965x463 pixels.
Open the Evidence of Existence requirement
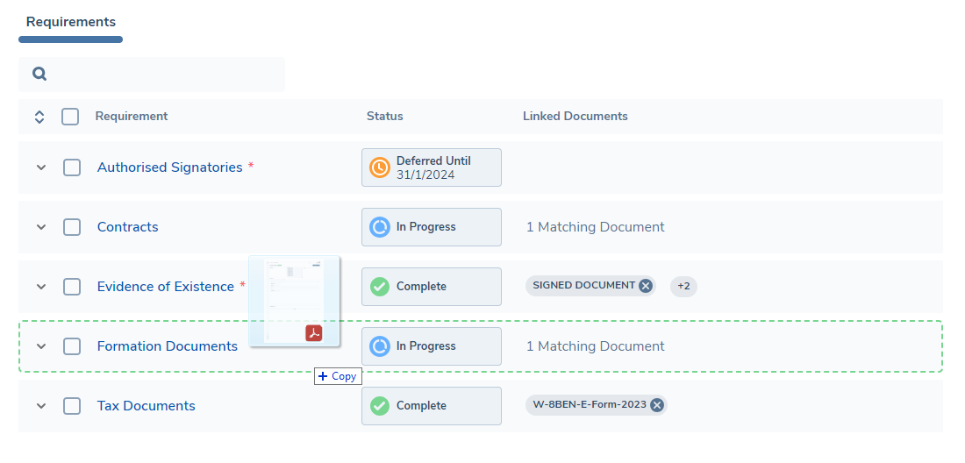pos(166,287)
